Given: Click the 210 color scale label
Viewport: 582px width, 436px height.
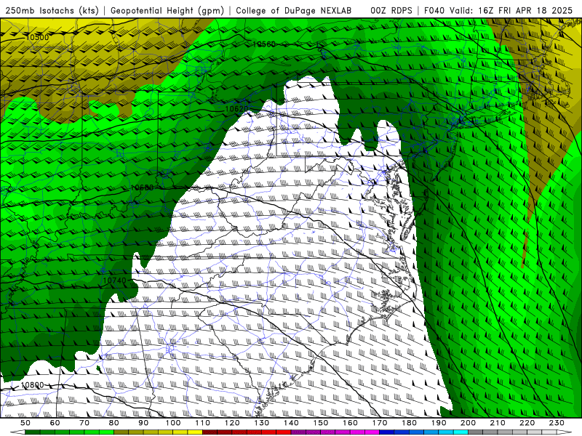Looking at the screenshot, I should click(x=498, y=423).
